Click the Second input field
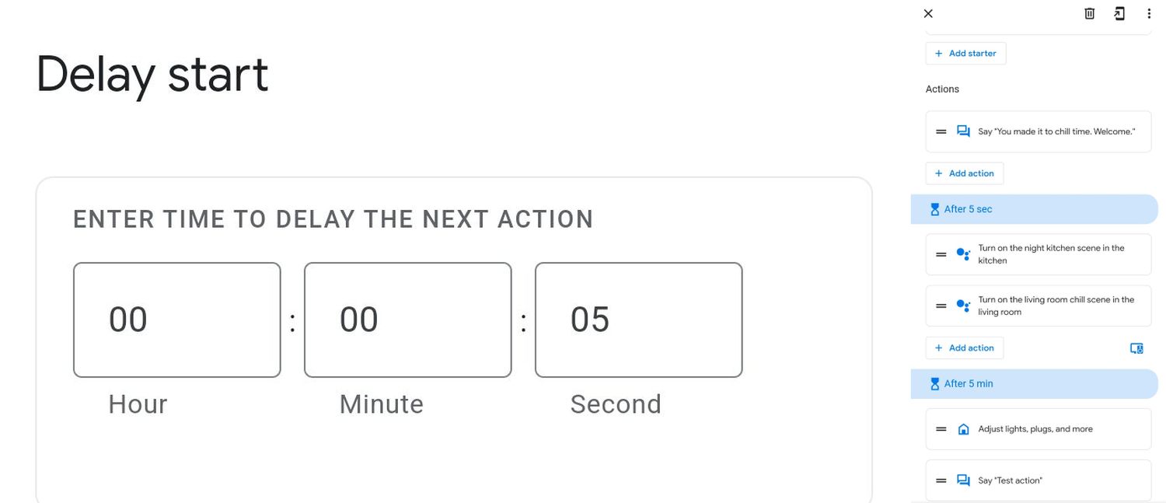 (x=638, y=320)
